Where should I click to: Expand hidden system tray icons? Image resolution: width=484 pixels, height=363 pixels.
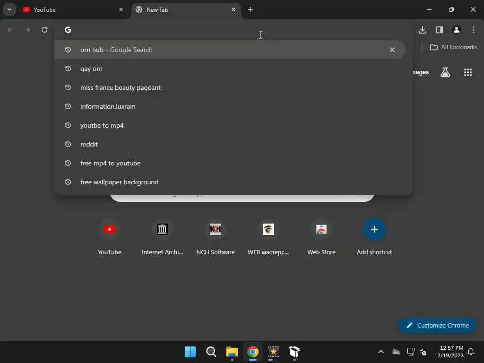(x=381, y=352)
